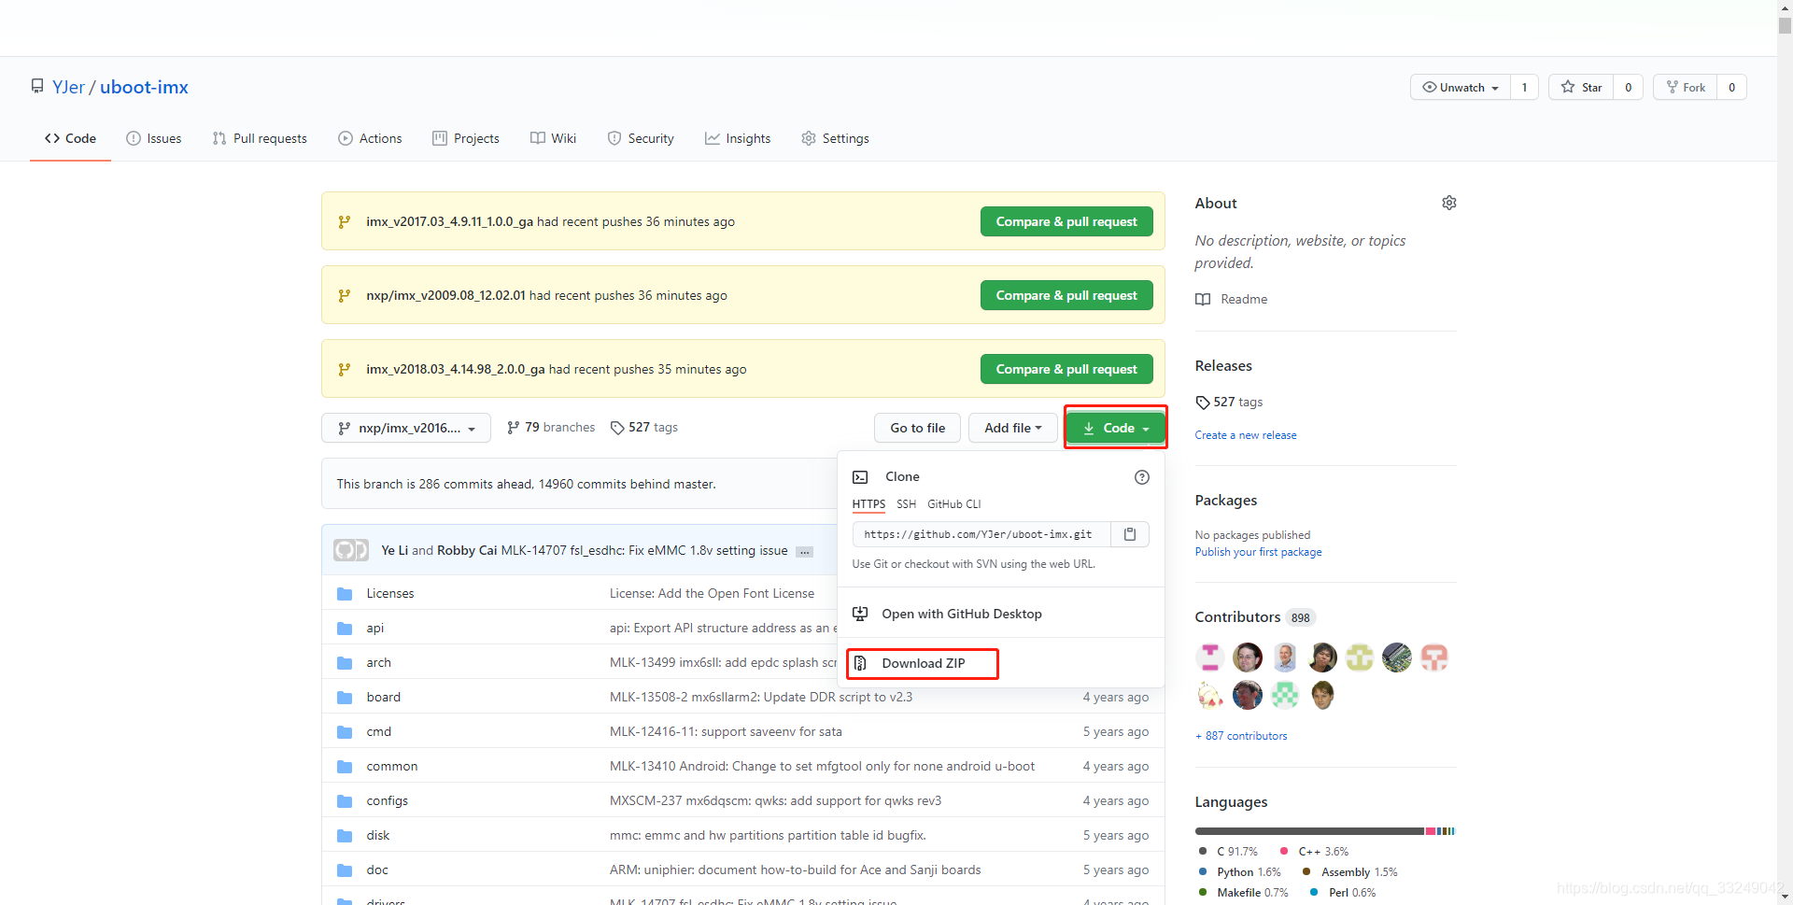The width and height of the screenshot is (1793, 905).
Task: Click Open with GitHub Desktop
Action: pyautogui.click(x=961, y=614)
